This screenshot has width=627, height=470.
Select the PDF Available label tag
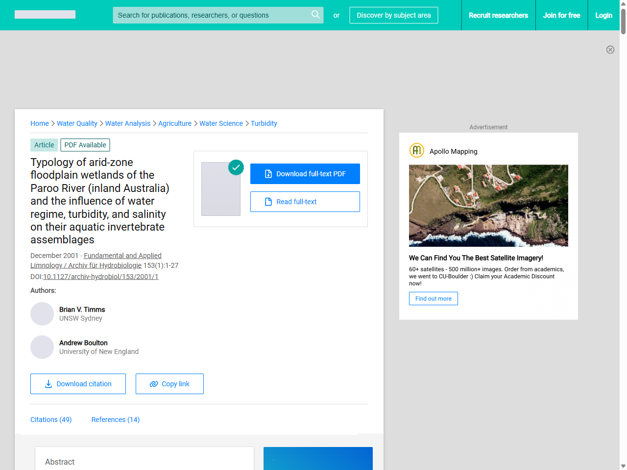coord(85,145)
